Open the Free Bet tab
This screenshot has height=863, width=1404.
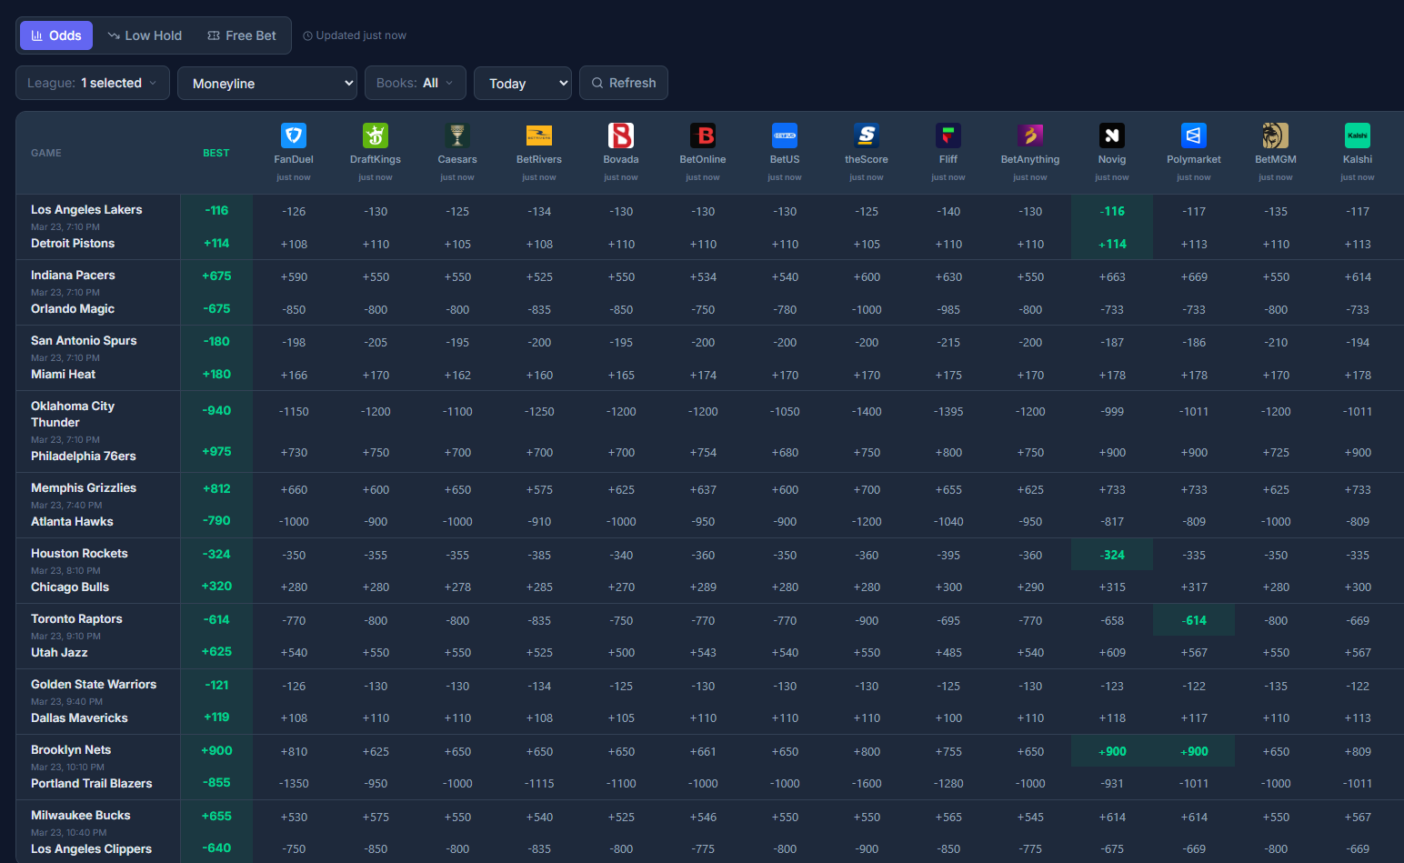(x=242, y=35)
